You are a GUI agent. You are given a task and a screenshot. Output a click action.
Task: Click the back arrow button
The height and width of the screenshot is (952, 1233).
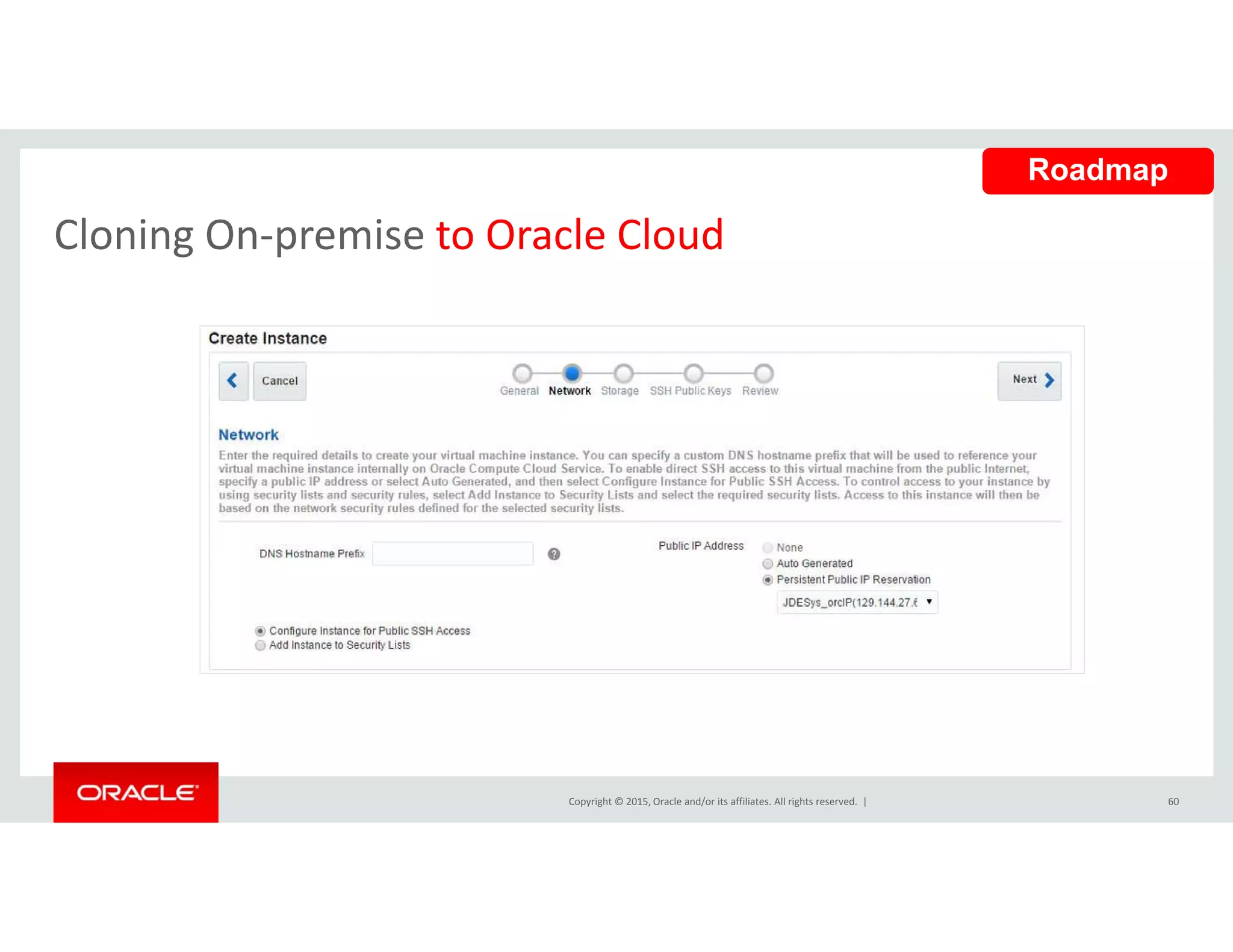233,380
